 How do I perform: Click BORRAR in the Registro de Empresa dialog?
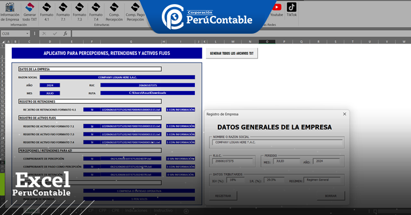[331, 196]
